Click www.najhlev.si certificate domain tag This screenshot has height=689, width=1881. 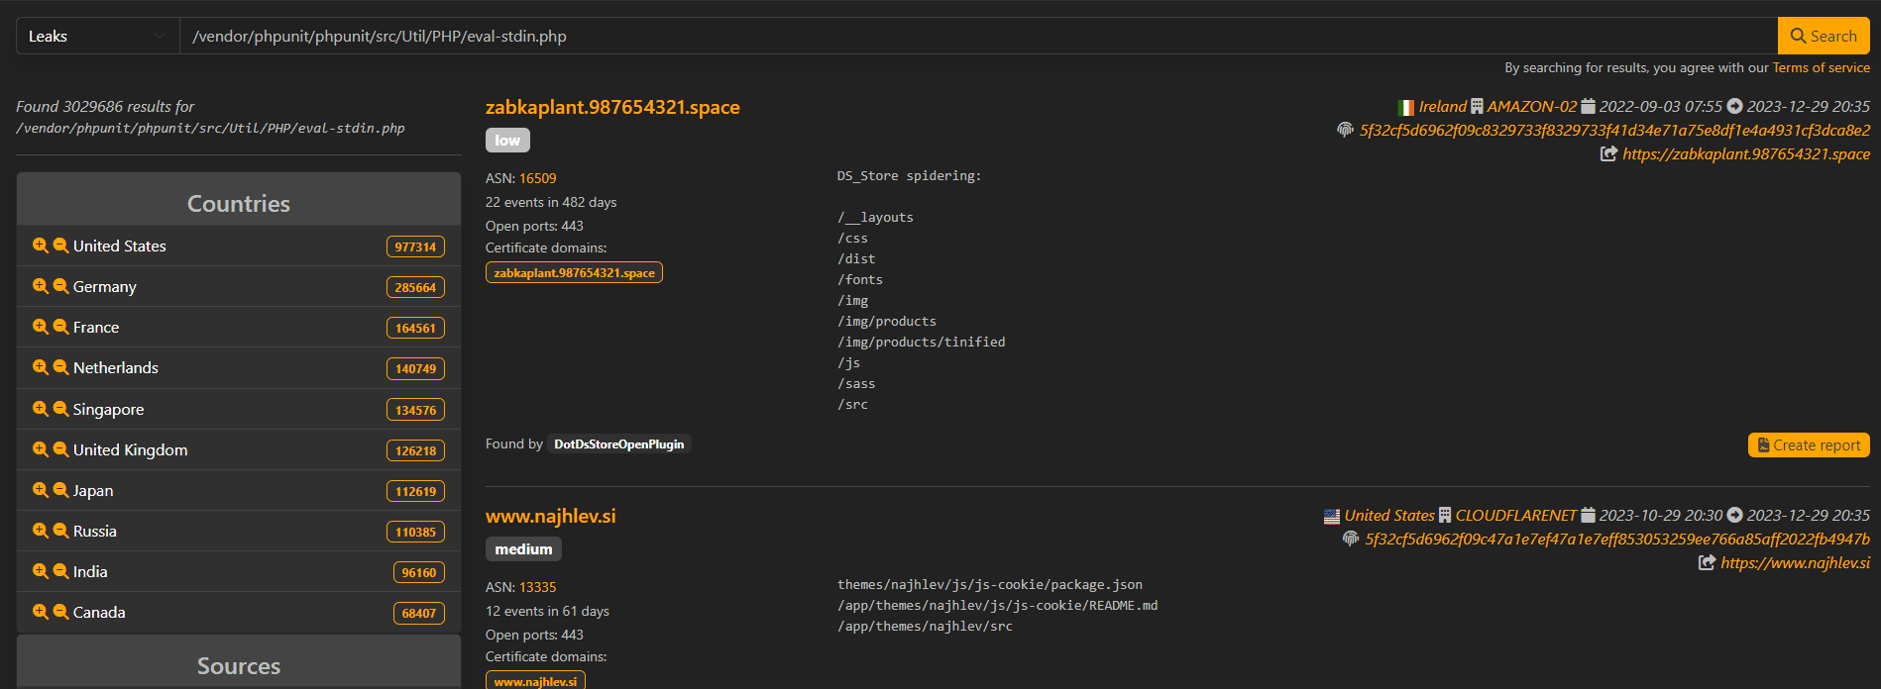pos(535,681)
